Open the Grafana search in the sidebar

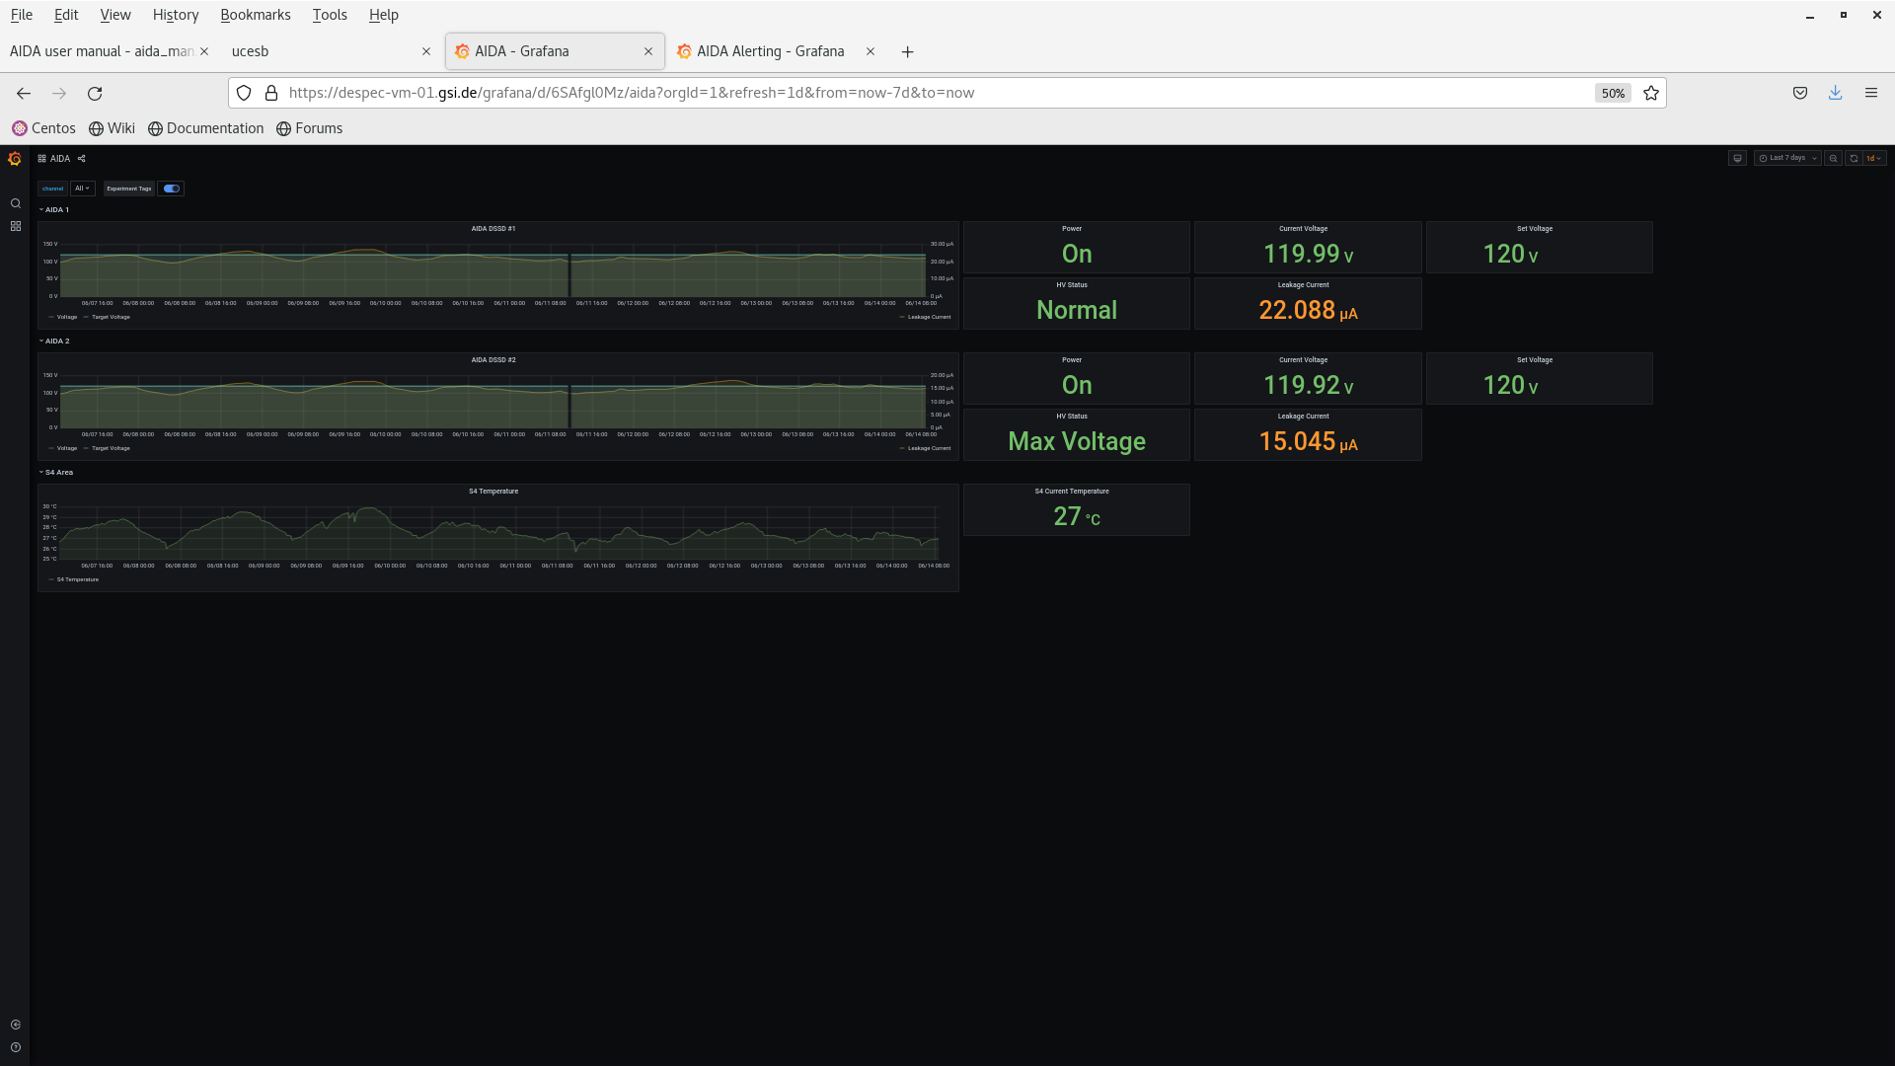tap(16, 204)
